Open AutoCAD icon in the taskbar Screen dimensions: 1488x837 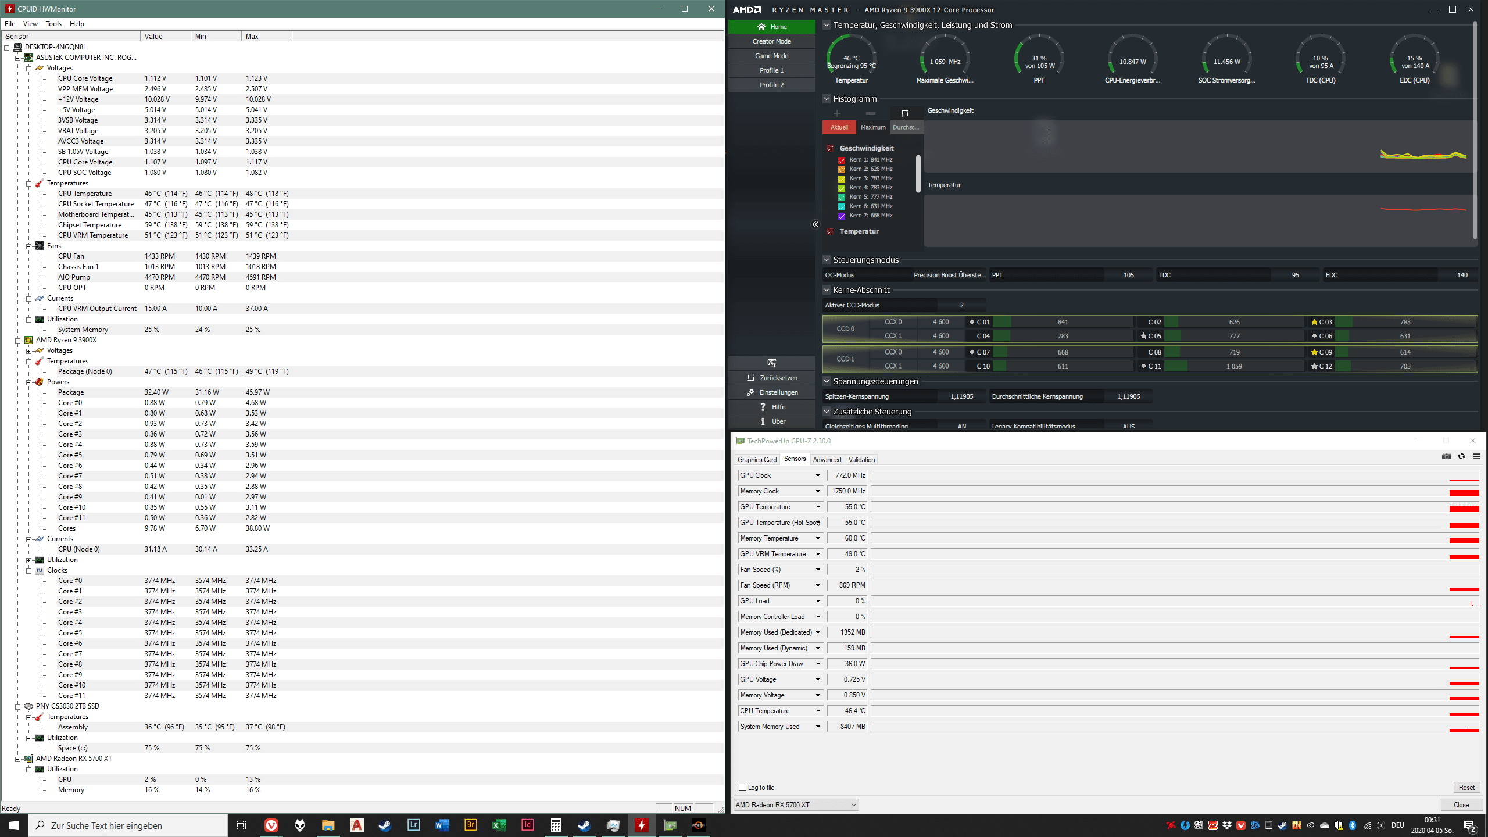356,825
